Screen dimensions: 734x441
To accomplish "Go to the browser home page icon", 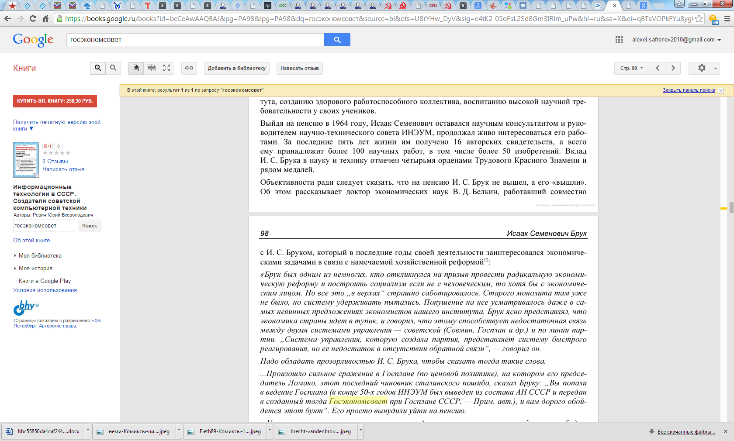I will [x=45, y=18].
